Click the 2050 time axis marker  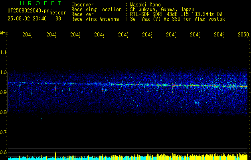(243, 35)
